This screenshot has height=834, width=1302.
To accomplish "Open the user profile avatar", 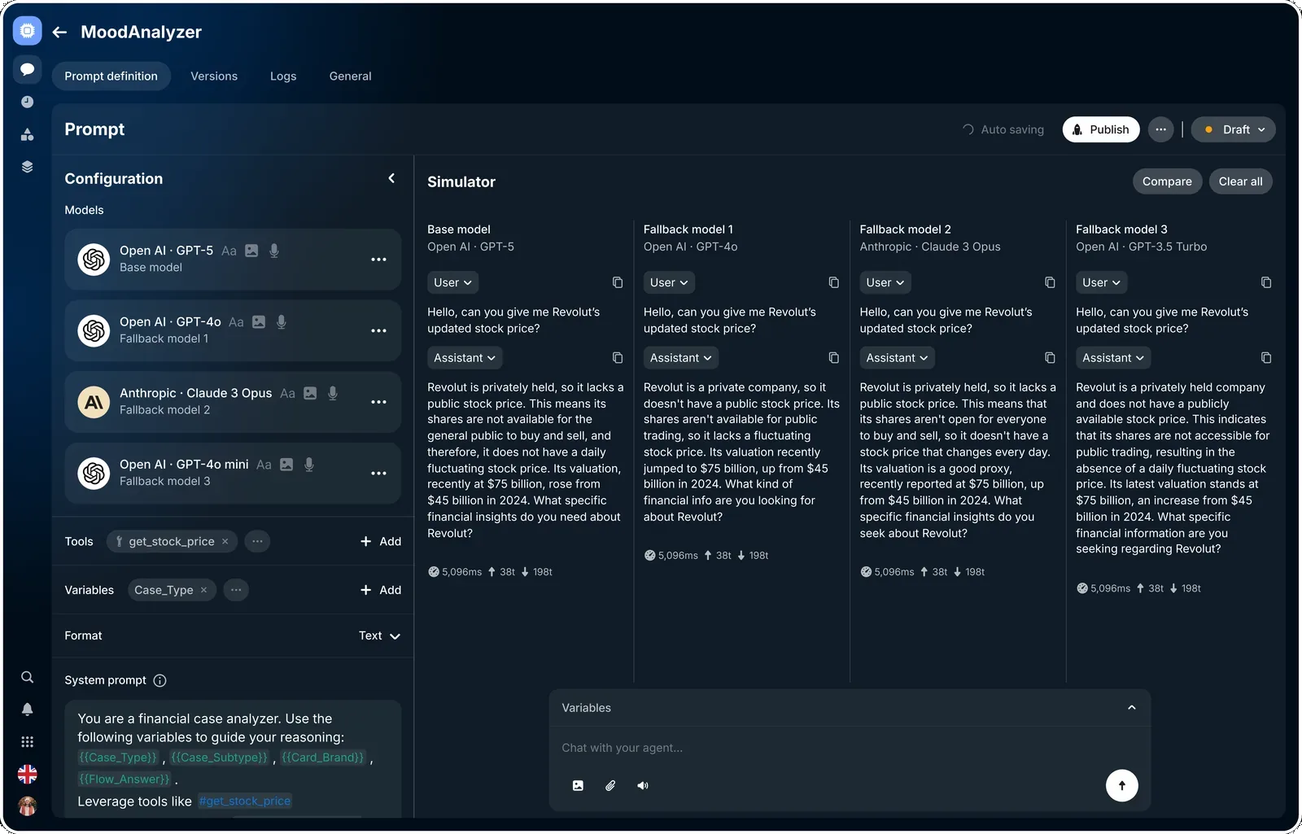I will [27, 806].
